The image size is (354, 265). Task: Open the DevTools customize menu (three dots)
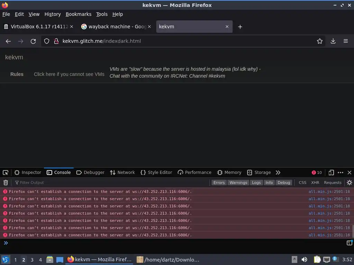(x=341, y=173)
